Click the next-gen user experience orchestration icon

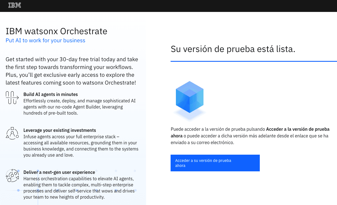pyautogui.click(x=12, y=176)
